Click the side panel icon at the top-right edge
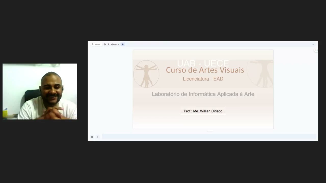326x183 pixels. [316, 50]
